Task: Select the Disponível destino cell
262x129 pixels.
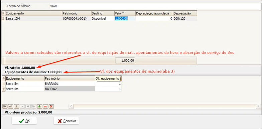Action: 103,19
